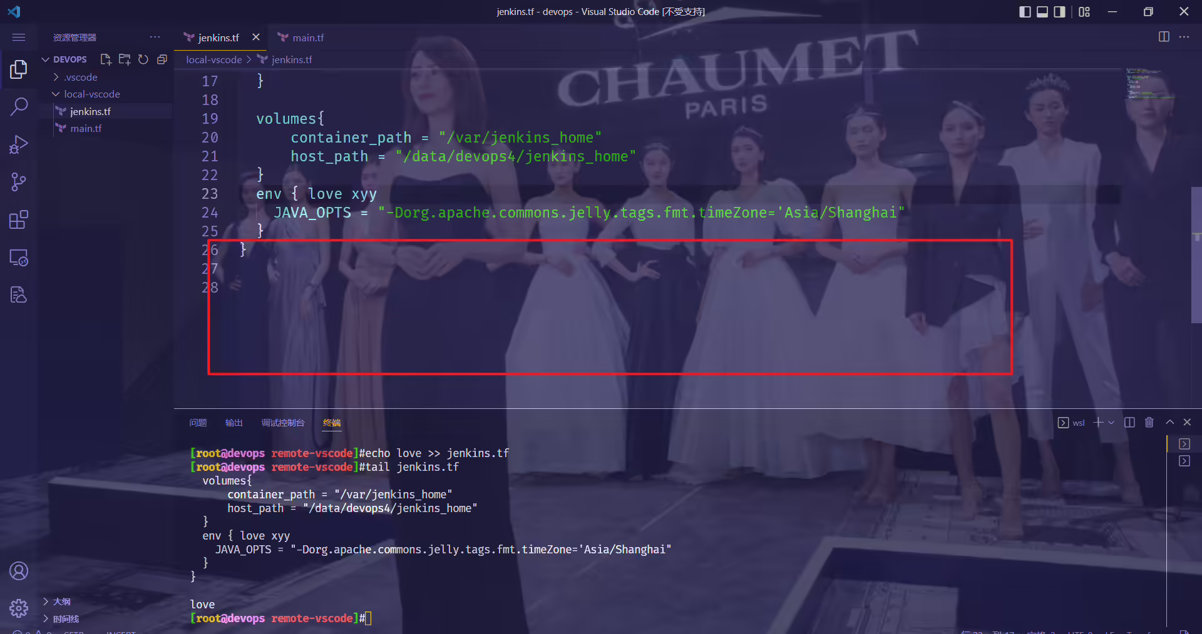
Task: Click line number 19 in the gutter
Action: [209, 119]
